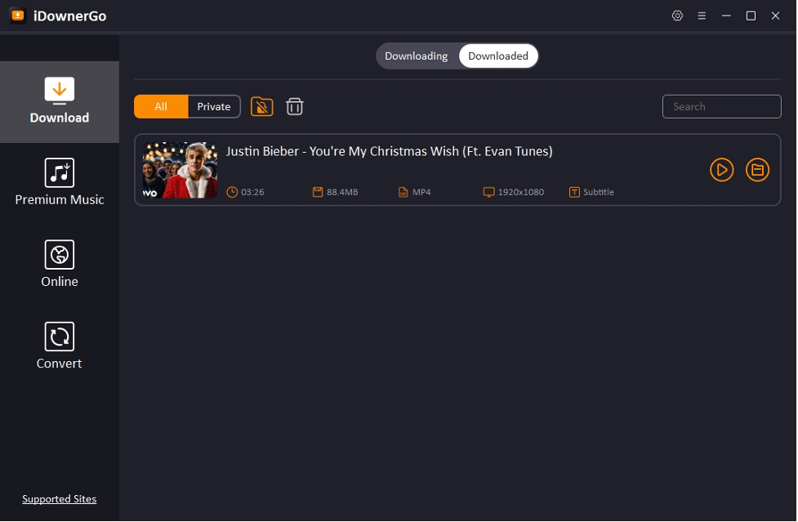Image resolution: width=798 pixels, height=522 pixels.
Task: Play the Justin Bieber Christmas video
Action: (x=721, y=170)
